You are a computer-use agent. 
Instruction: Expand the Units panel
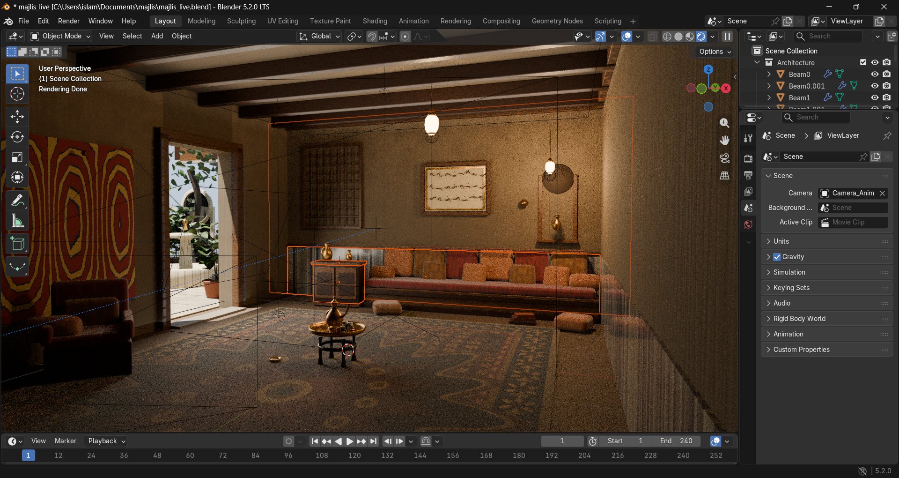(827, 241)
